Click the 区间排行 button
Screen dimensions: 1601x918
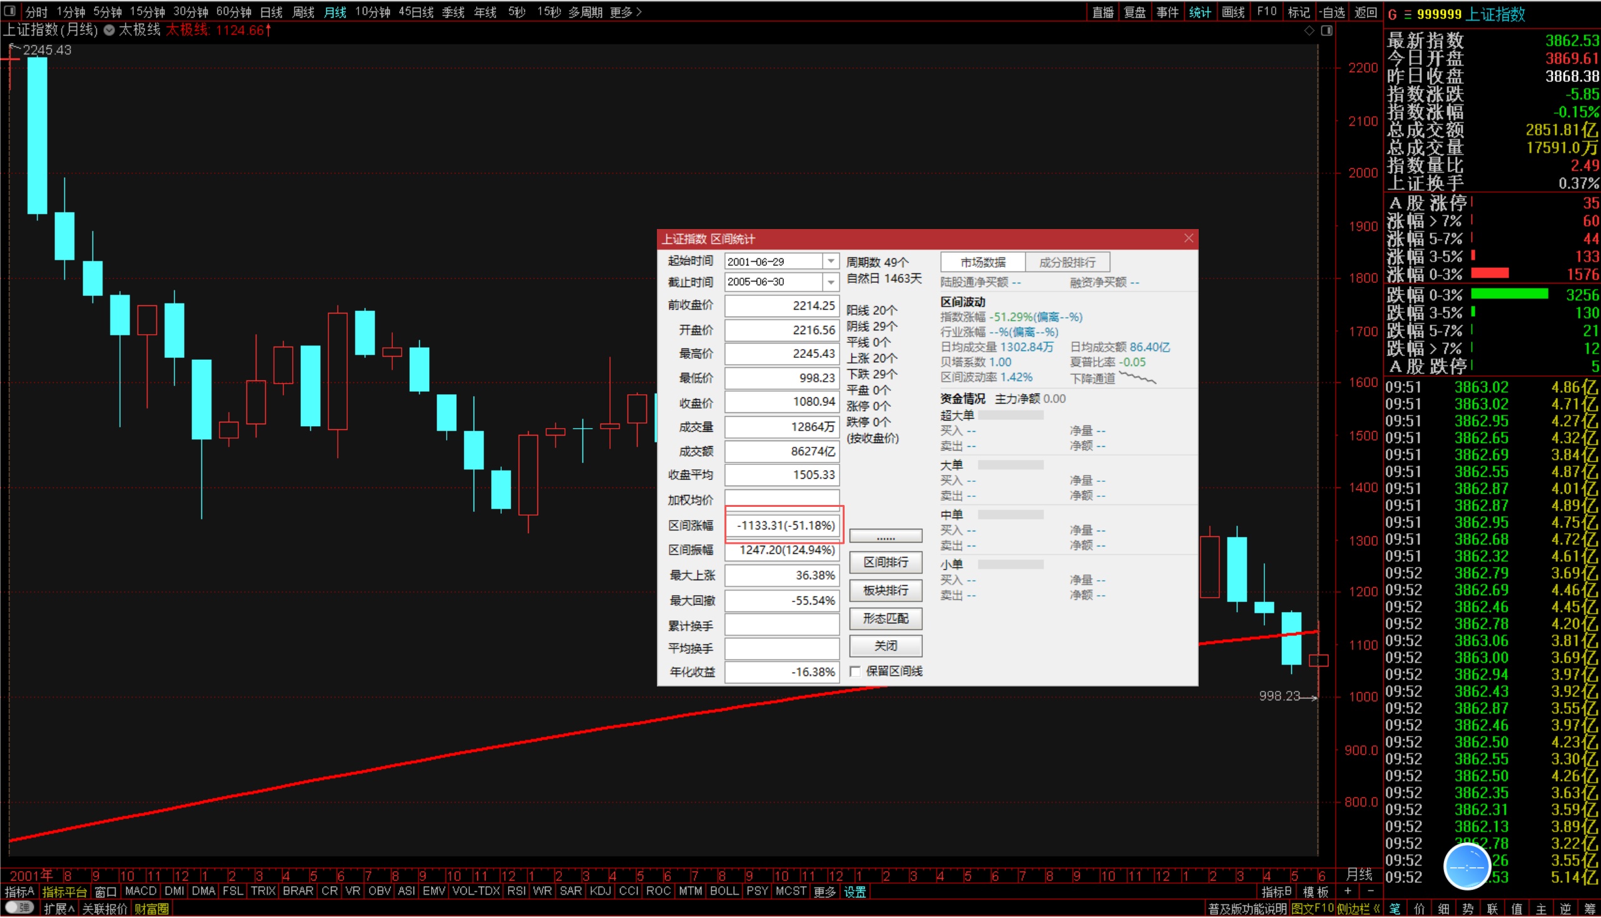885,563
